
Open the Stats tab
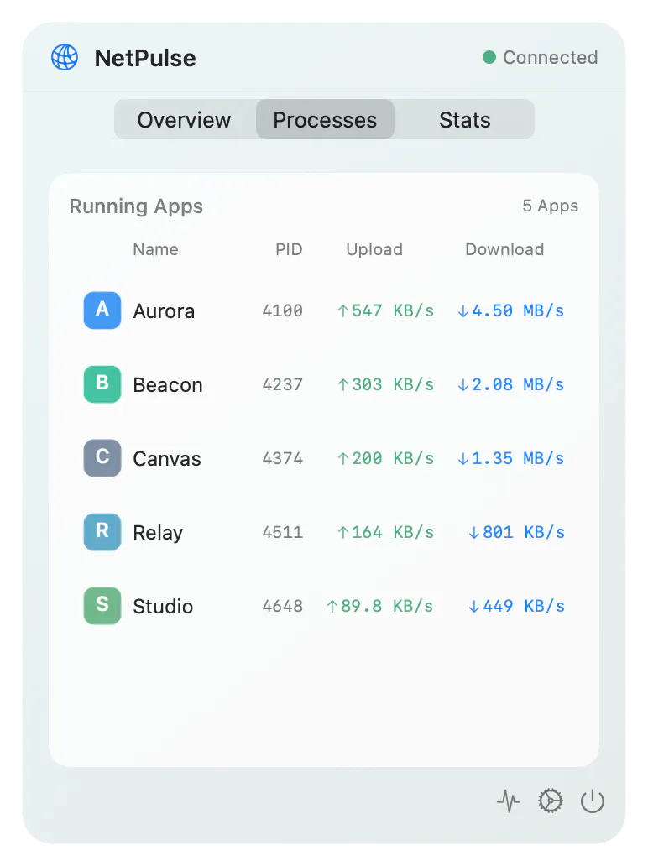pyautogui.click(x=464, y=119)
